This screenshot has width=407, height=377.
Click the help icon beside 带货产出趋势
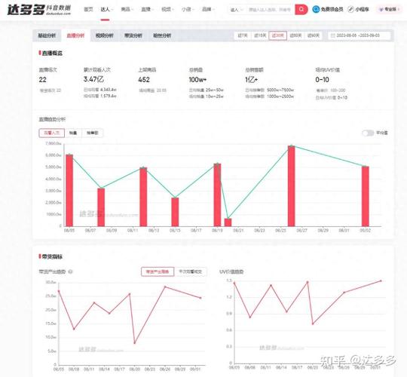[70, 271]
